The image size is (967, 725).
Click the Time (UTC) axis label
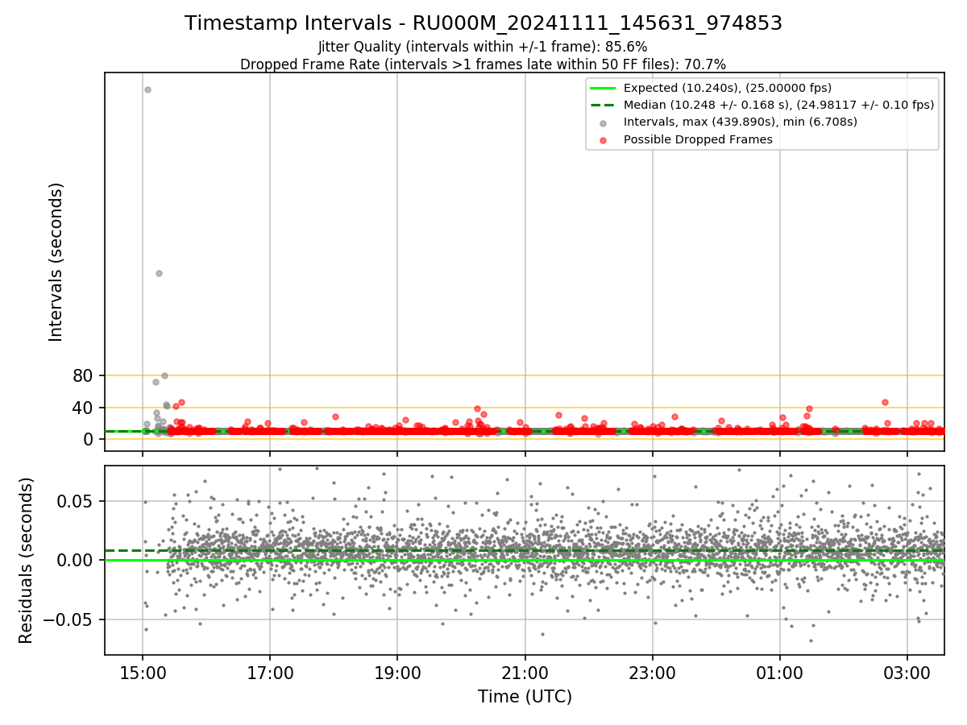(x=525, y=697)
